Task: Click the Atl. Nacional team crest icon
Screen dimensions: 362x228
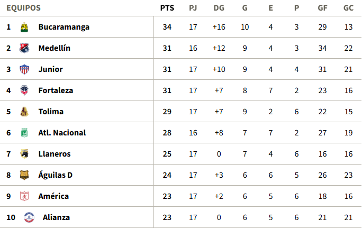Action: pyautogui.click(x=24, y=133)
